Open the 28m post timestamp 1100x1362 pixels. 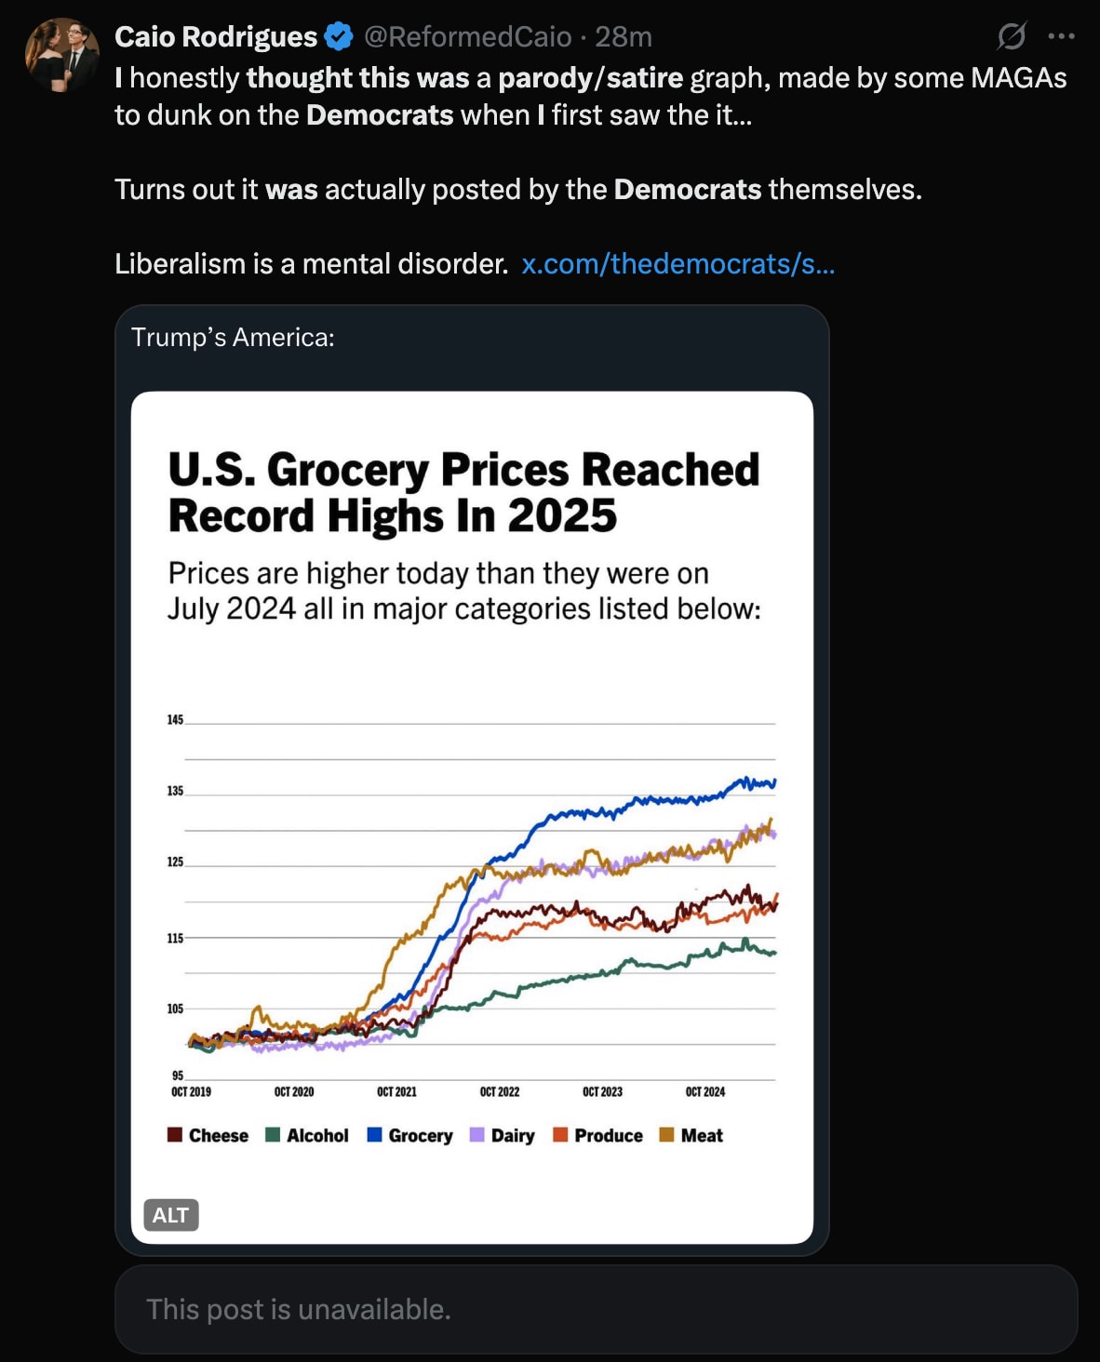click(624, 36)
